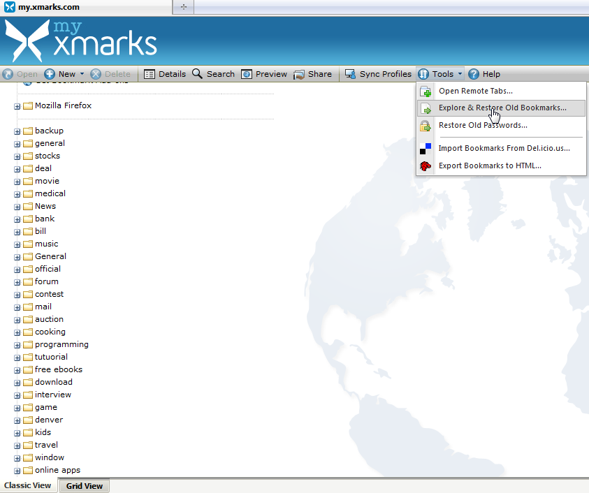Click the Sync Profiles monitor icon
This screenshot has width=589, height=493.
pyautogui.click(x=350, y=74)
